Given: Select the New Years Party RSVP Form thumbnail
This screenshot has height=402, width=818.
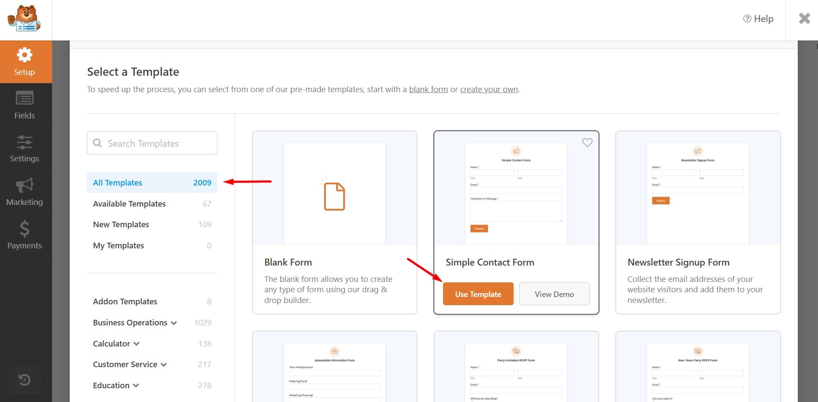Looking at the screenshot, I should tap(698, 367).
